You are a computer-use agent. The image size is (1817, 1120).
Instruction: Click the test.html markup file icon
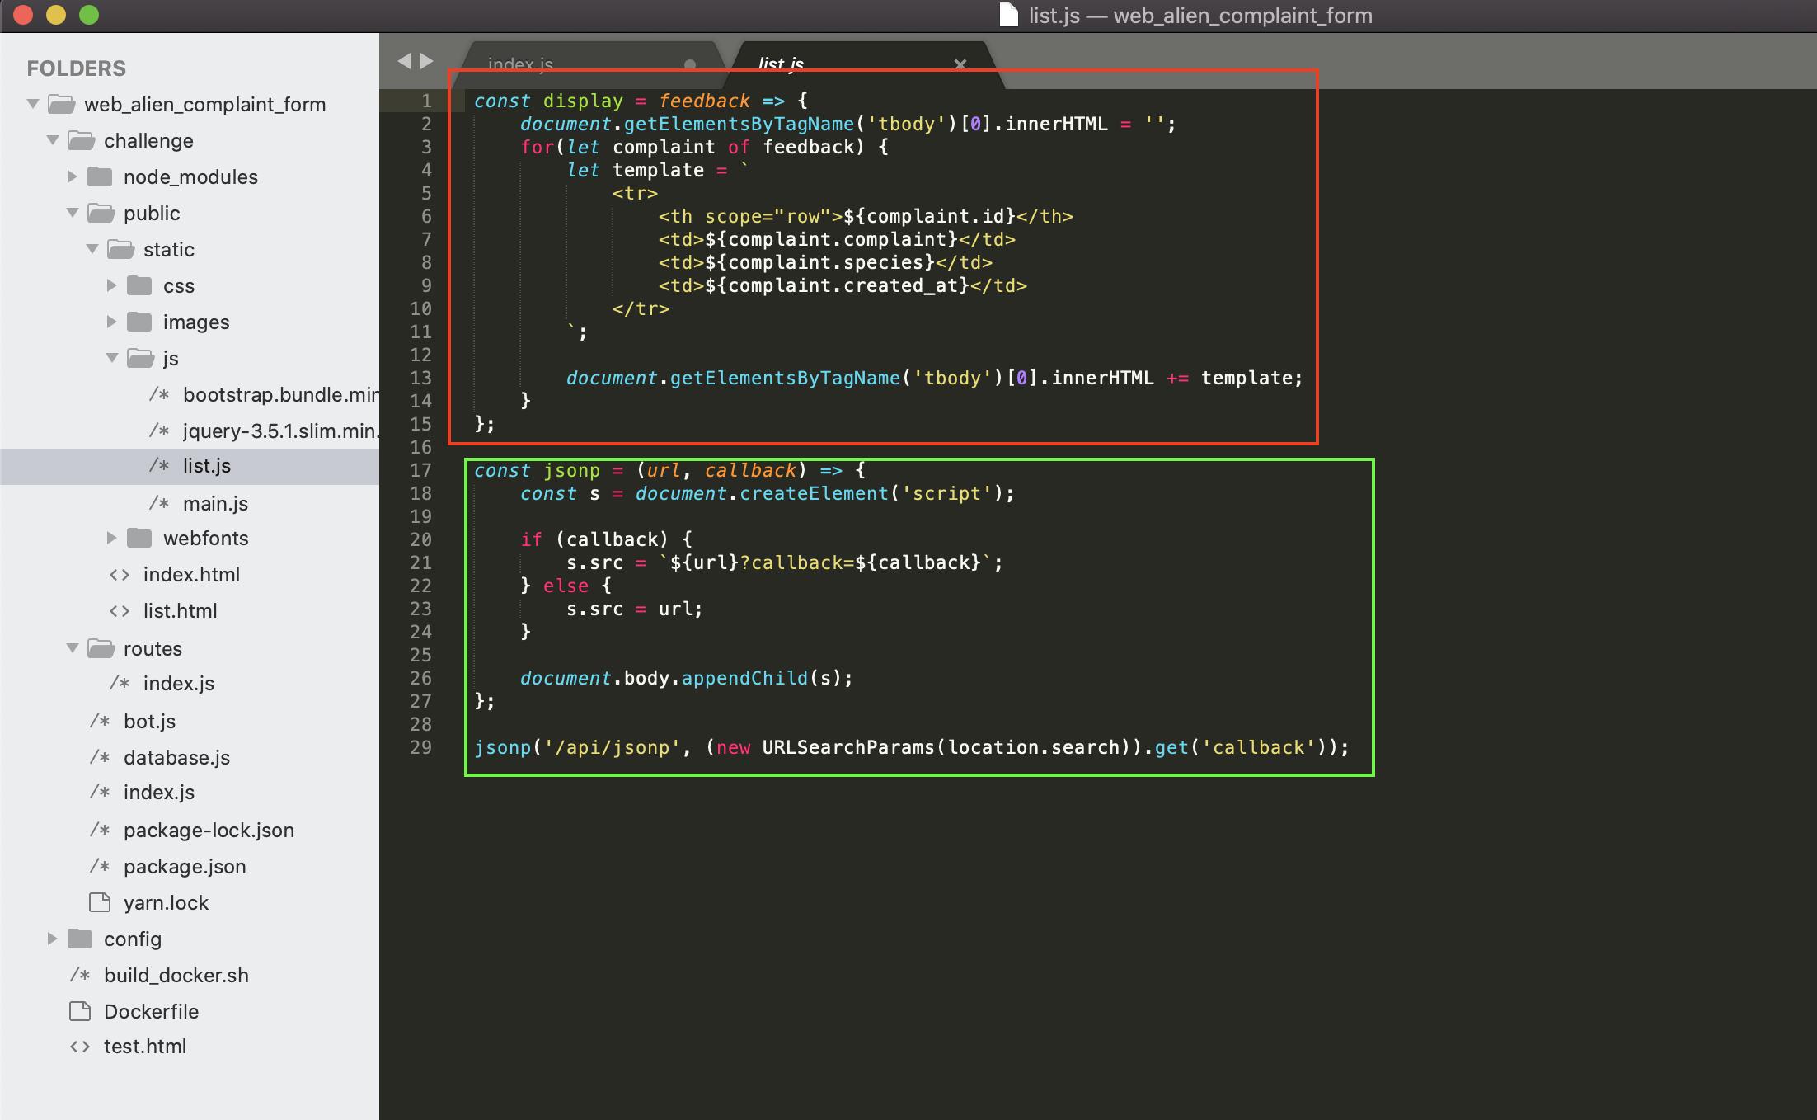click(80, 1047)
